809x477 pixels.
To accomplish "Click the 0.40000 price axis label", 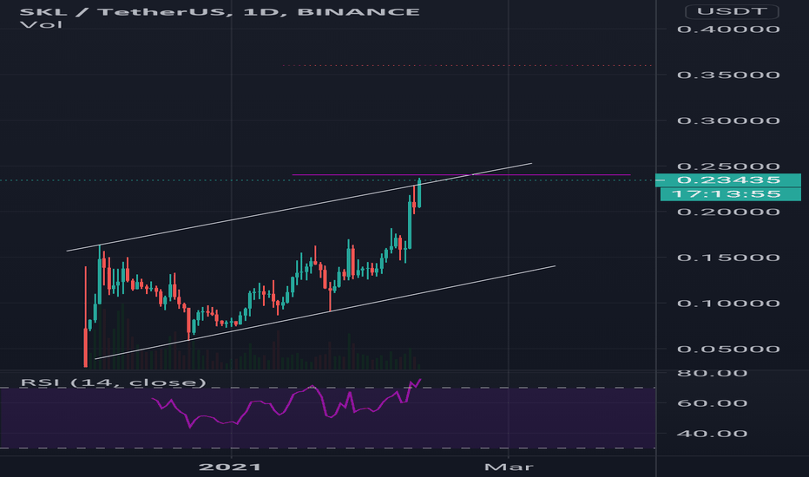I will pyautogui.click(x=728, y=29).
